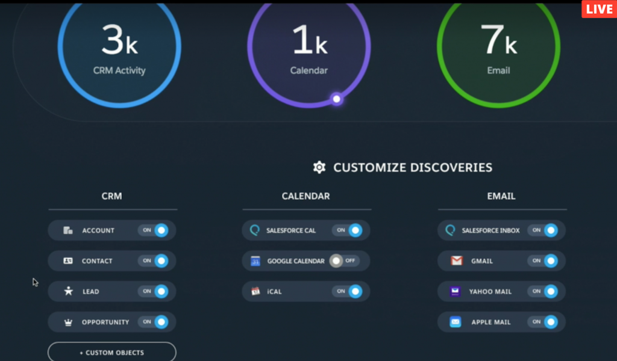Screen dimensions: 617x361
Task: Click the Account building icon
Action: 68,230
